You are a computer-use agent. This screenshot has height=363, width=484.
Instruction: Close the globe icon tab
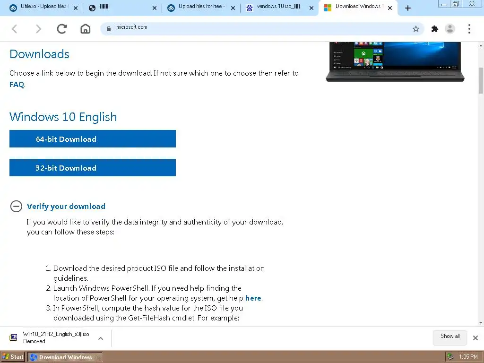click(x=155, y=9)
